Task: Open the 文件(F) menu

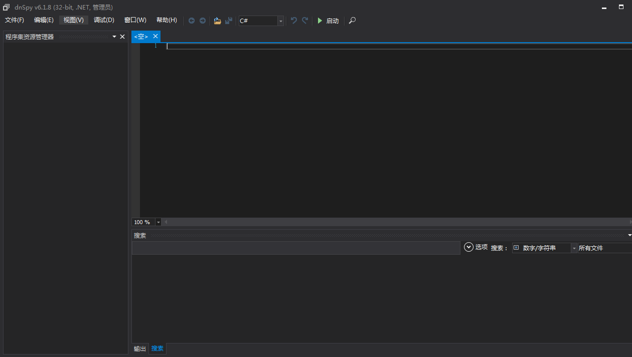Action: pyautogui.click(x=14, y=20)
